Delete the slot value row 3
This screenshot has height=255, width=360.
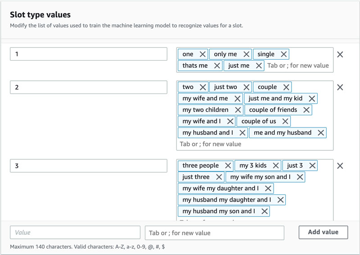[340, 166]
